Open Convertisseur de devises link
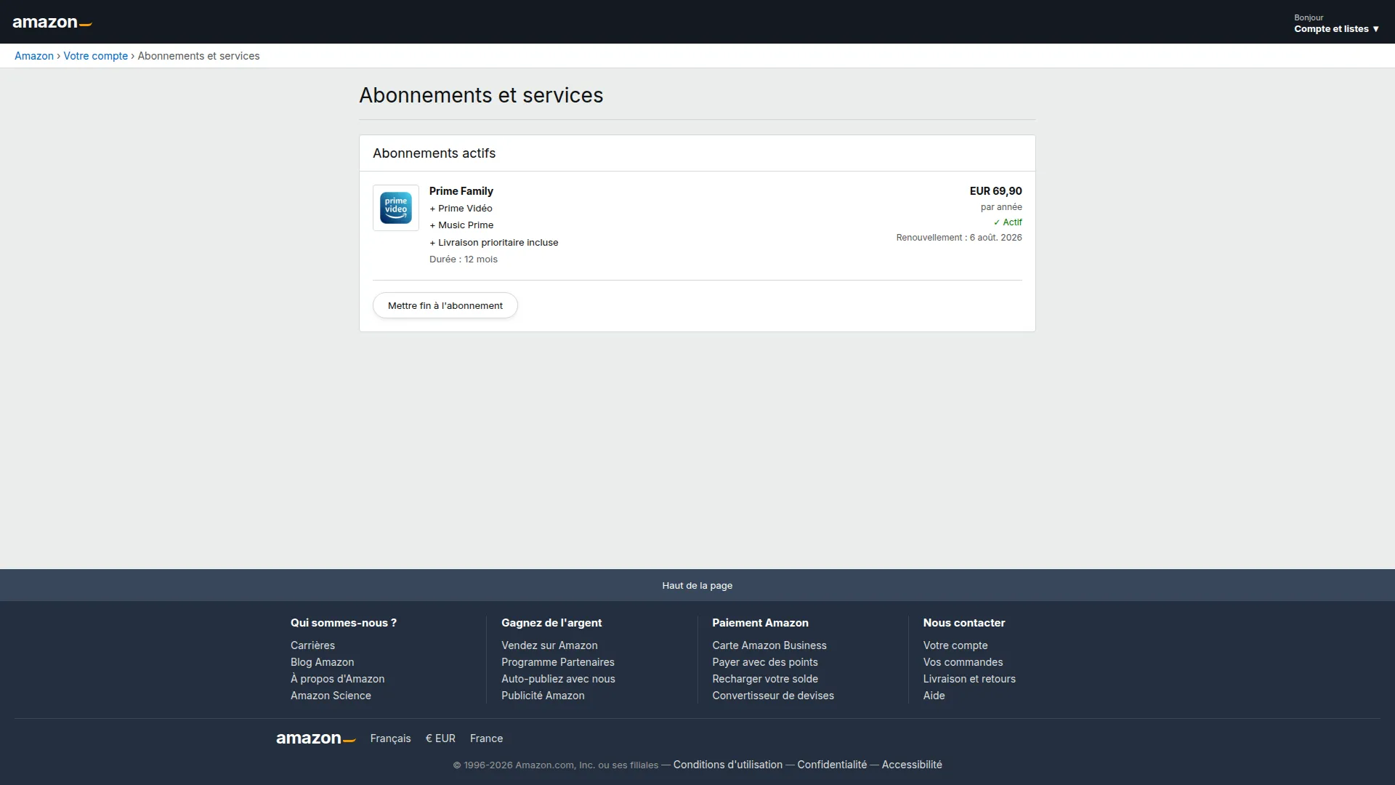Image resolution: width=1395 pixels, height=785 pixels. (773, 696)
